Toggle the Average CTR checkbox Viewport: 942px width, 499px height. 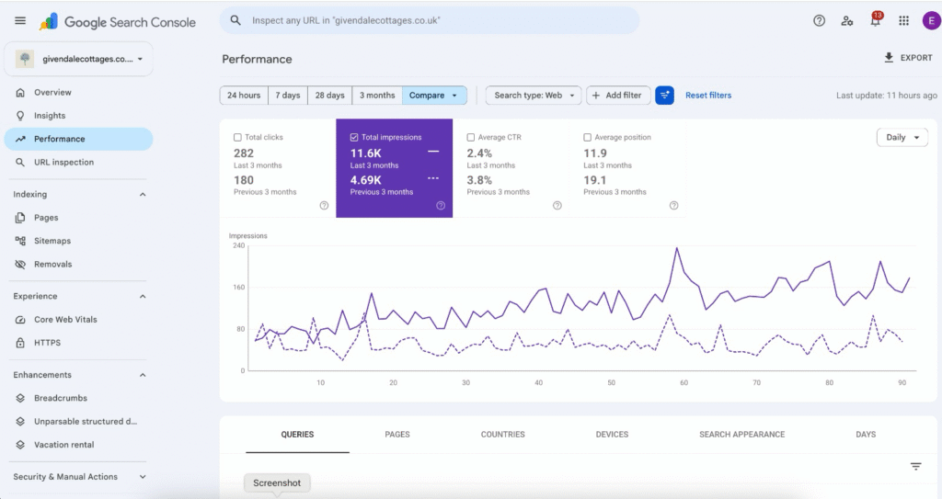coord(470,138)
